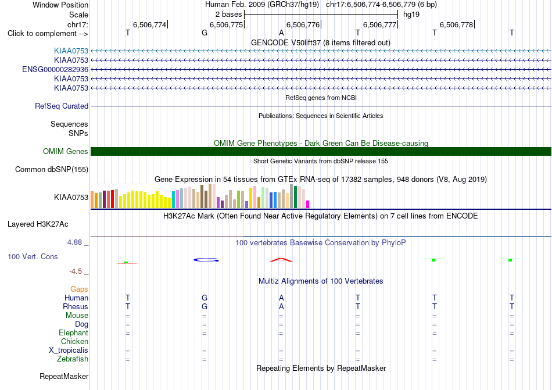Click the H3K27Ac Mark track title

pyautogui.click(x=321, y=216)
